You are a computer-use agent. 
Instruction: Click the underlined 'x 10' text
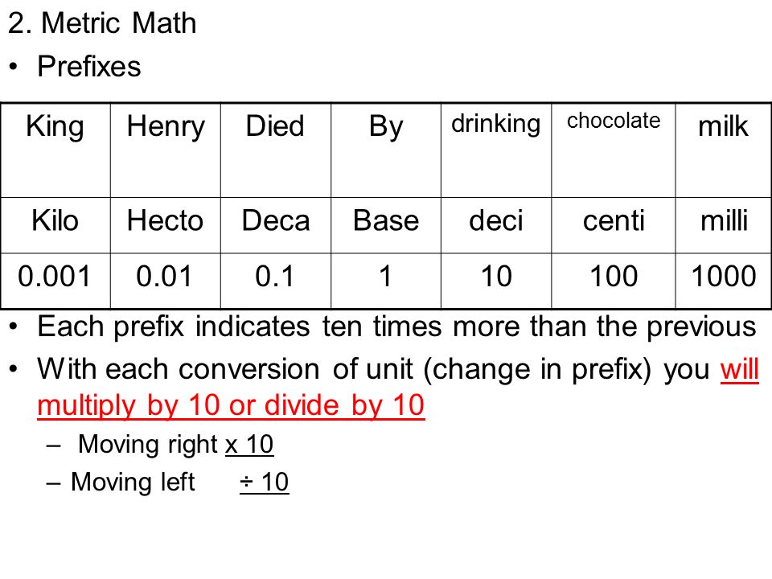249,445
